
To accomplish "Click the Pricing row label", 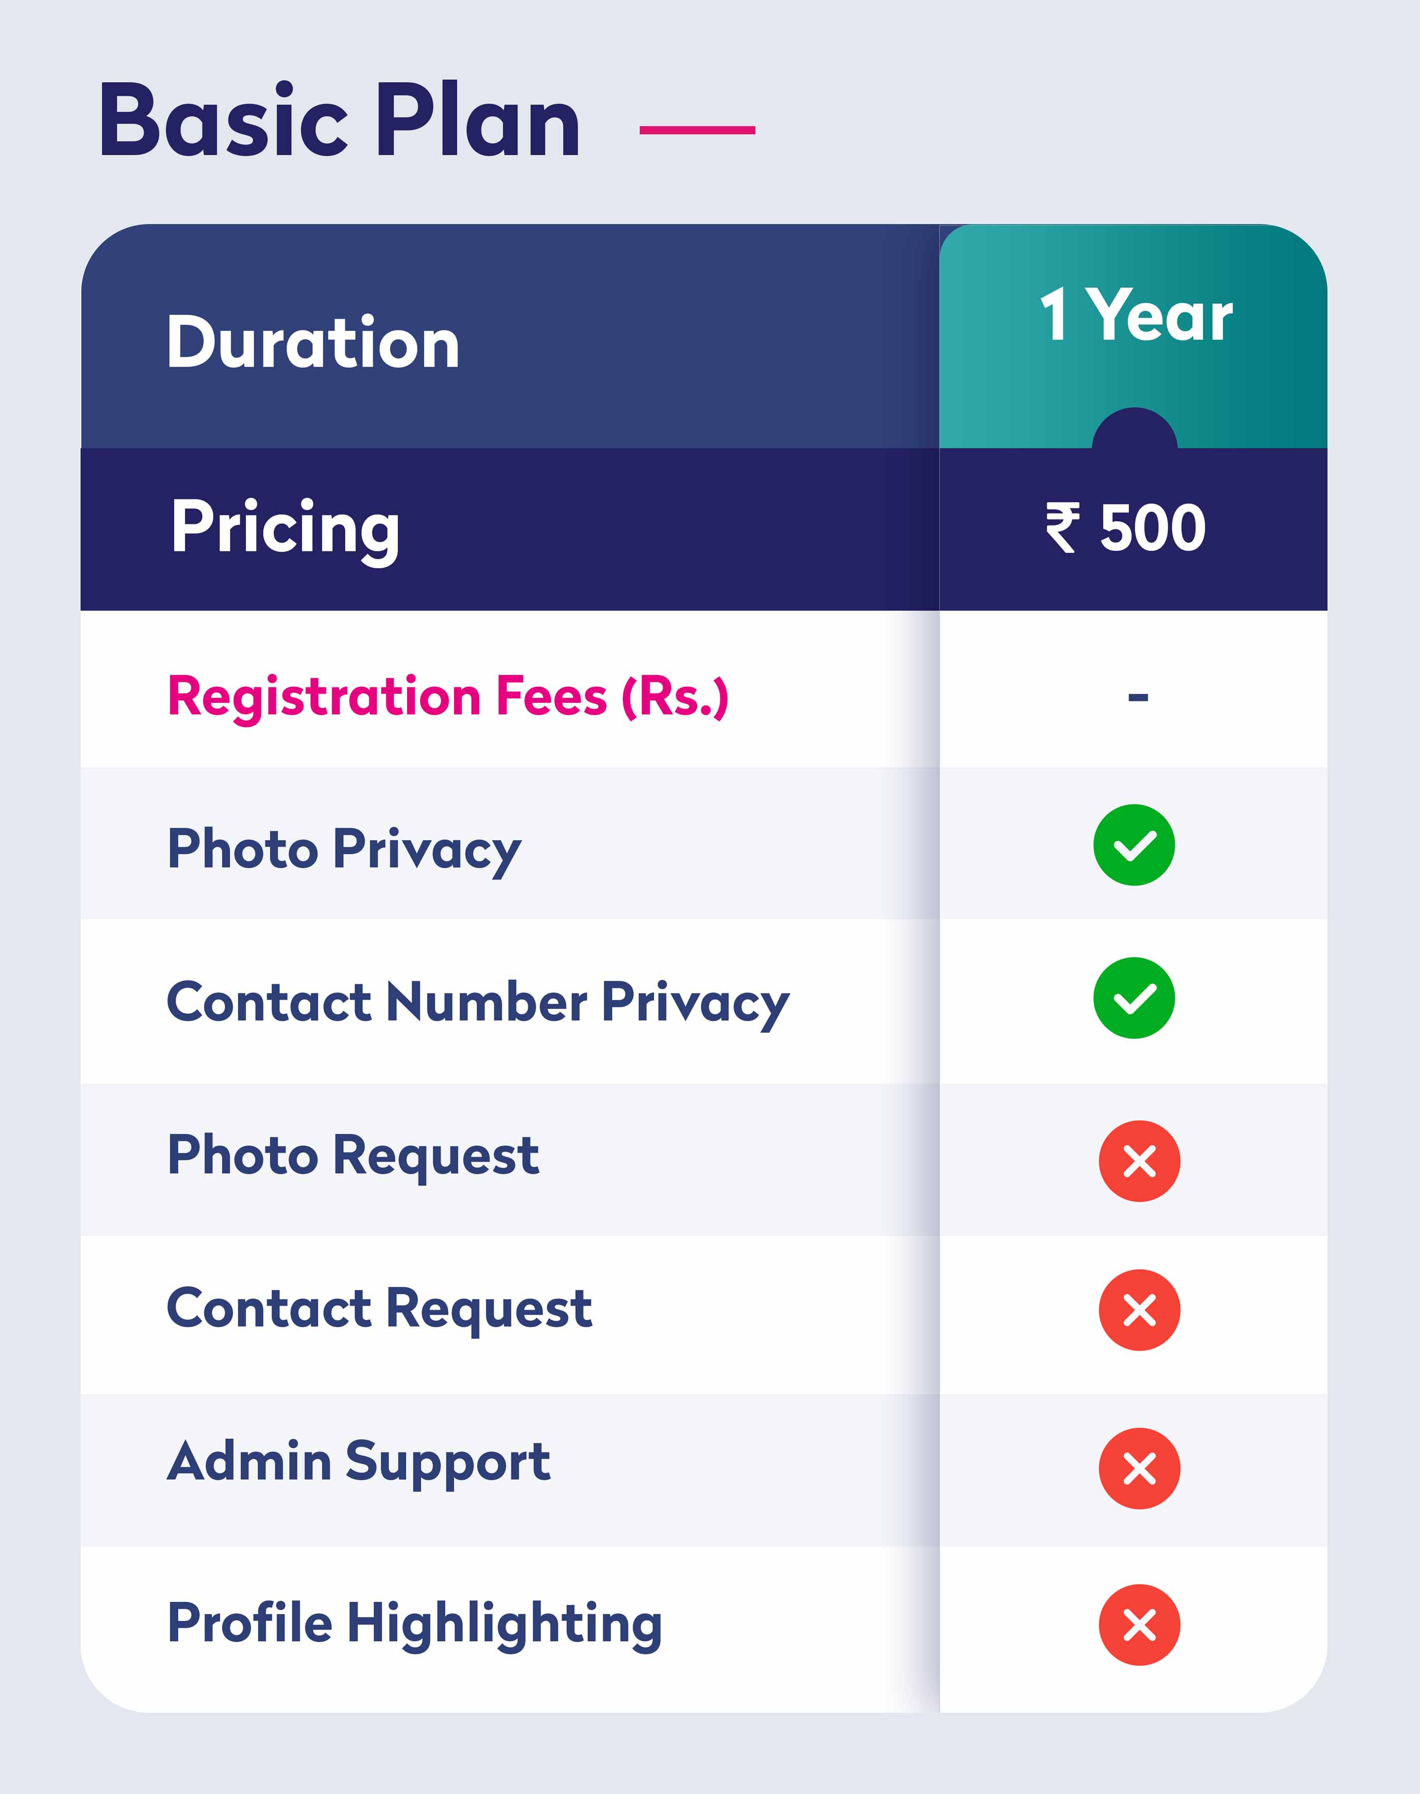I will coord(285,528).
